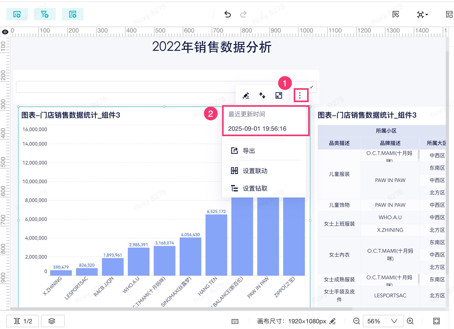This screenshot has width=454, height=329.
Task: Click the 女士内衣 category cell
Action: 339,255
